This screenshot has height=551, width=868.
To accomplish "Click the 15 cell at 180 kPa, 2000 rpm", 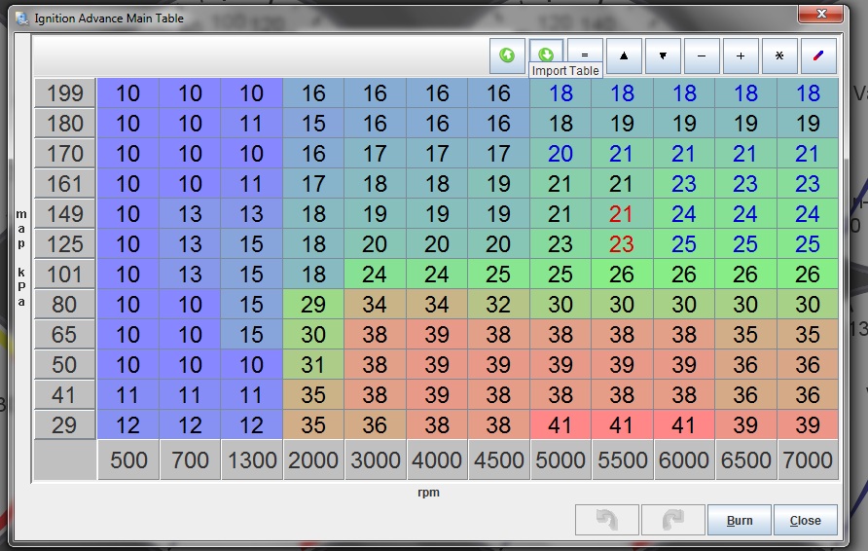I will pos(313,123).
